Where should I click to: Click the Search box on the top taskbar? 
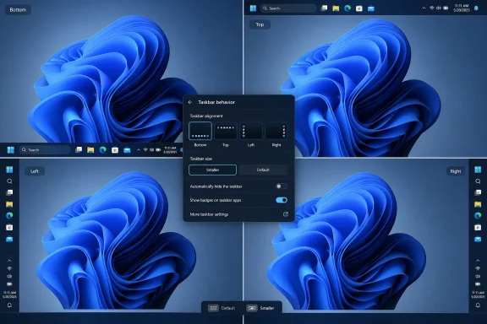pyautogui.click(x=288, y=8)
